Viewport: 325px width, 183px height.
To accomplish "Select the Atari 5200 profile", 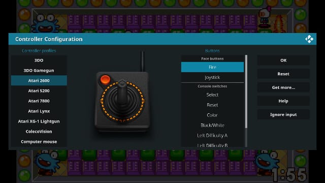I will [x=39, y=90].
